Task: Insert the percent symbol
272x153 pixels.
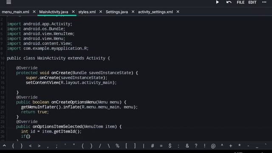Action: 117,146
